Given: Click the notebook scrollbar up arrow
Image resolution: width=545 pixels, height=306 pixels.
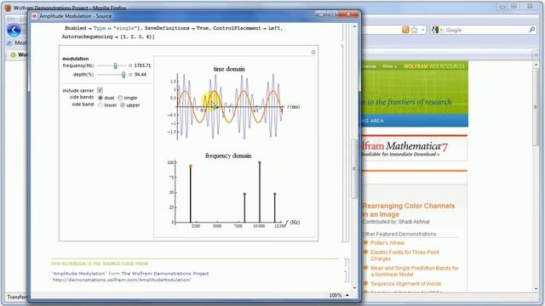Looking at the screenshot, I should click(354, 26).
